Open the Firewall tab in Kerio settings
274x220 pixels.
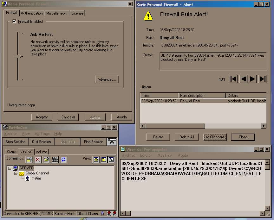tap(12, 13)
